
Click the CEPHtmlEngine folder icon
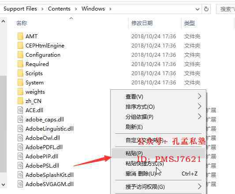(20, 46)
